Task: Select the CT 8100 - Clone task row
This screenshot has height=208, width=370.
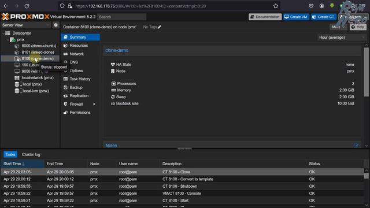Action: (182, 172)
